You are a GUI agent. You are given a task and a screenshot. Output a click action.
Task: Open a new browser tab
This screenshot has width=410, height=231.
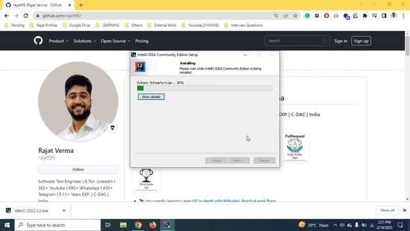coord(81,5)
